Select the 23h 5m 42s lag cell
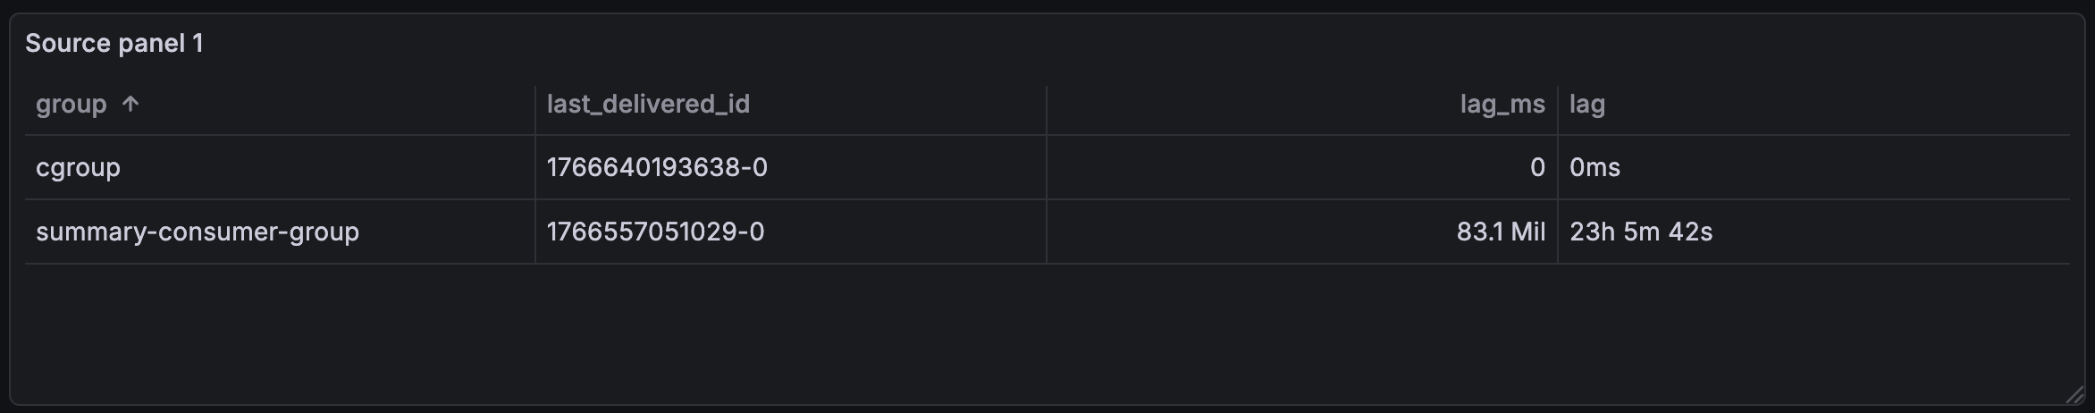The width and height of the screenshot is (2095, 413). (1641, 232)
